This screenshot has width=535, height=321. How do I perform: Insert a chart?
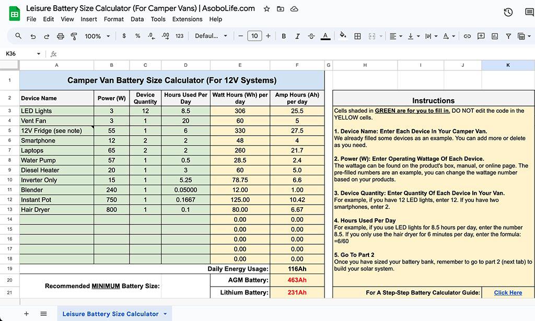(495, 36)
